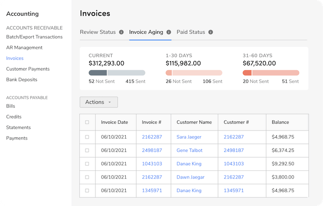The height and width of the screenshot is (206, 323).
Task: Open the Actions dropdown menu
Action: 98,102
